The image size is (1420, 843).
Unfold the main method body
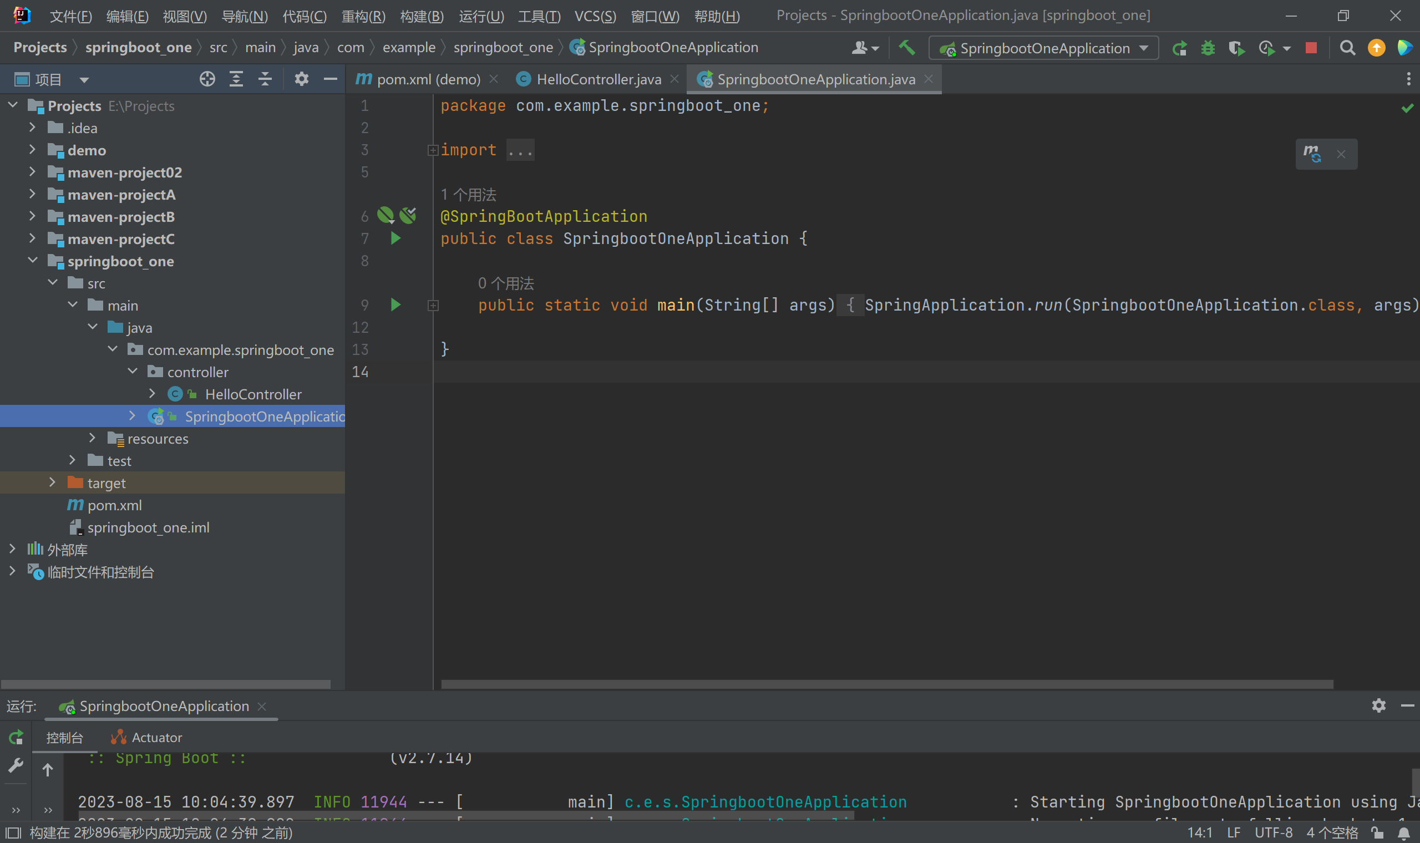tap(433, 306)
